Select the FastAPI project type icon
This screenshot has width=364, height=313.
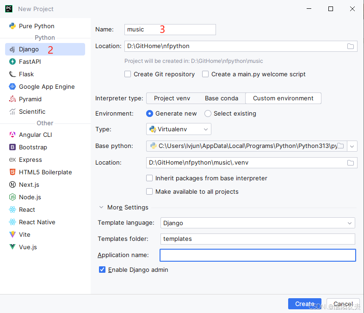12,61
